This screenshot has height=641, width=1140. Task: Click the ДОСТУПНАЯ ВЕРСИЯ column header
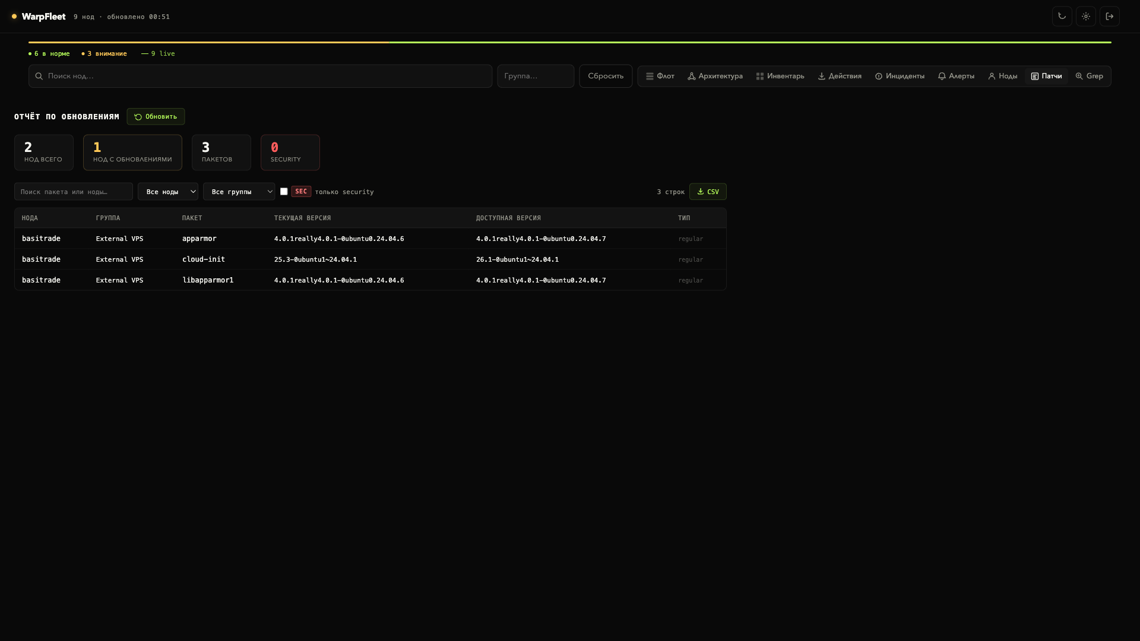pos(508,218)
